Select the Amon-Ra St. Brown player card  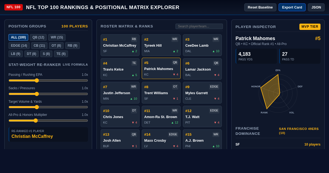click(x=161, y=116)
